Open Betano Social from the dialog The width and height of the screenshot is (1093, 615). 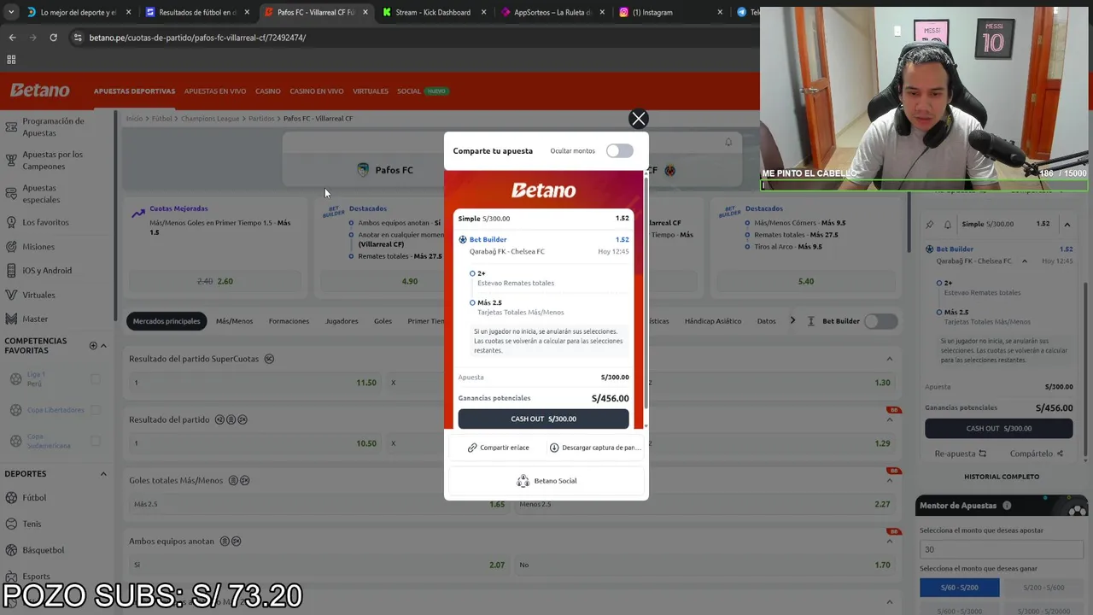click(x=546, y=481)
